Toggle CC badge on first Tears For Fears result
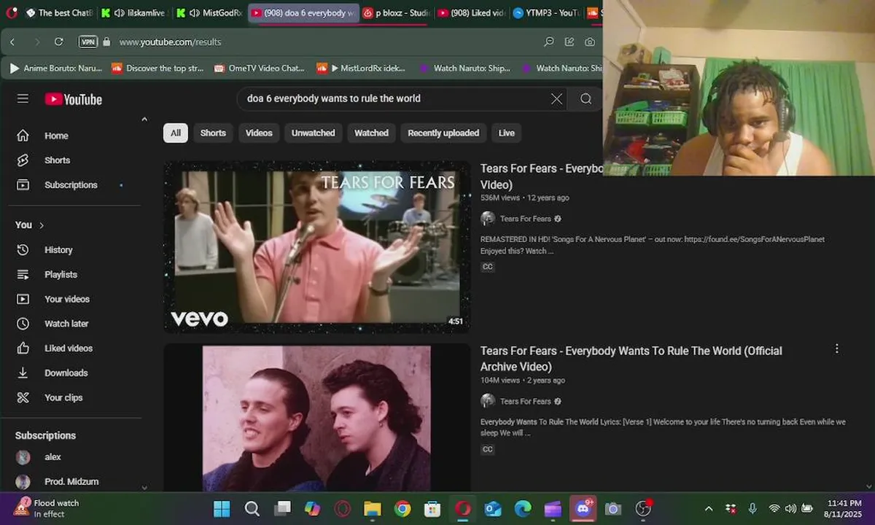Screen dimensions: 875x525 (x=488, y=267)
